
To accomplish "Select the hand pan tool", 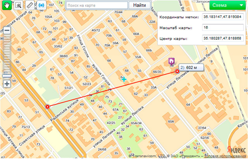I will tap(7, 5).
